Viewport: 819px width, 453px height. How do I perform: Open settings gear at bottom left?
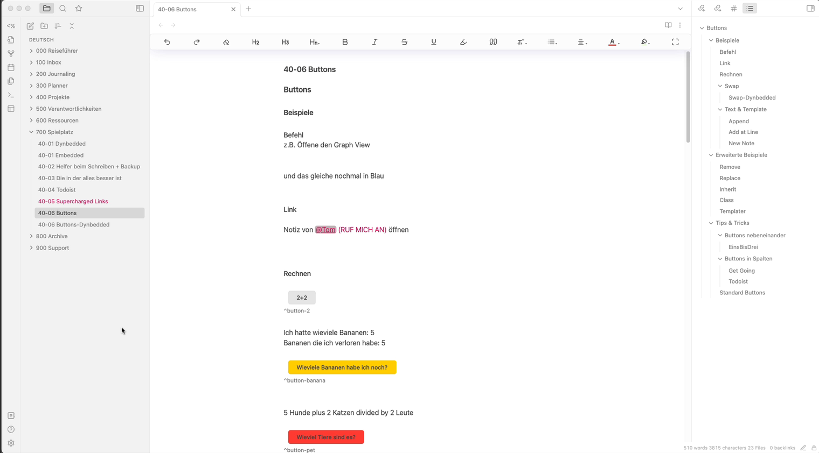tap(11, 443)
